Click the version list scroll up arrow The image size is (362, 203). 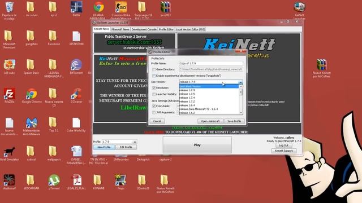[241, 86]
